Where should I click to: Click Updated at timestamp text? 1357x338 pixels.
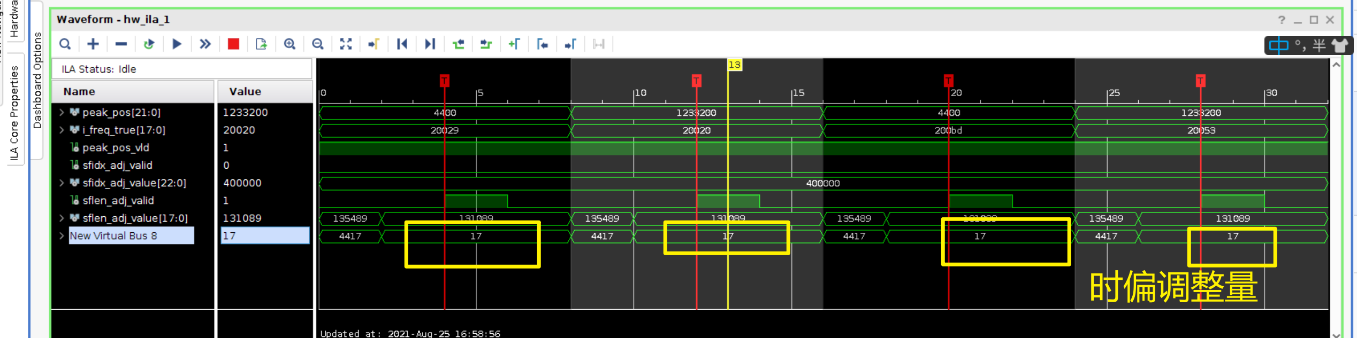coord(410,333)
